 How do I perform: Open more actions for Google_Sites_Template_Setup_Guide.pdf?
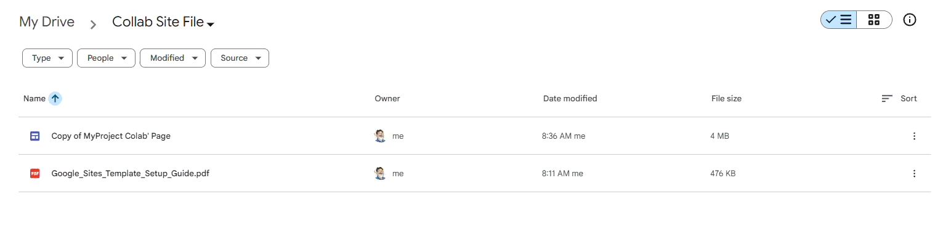914,174
